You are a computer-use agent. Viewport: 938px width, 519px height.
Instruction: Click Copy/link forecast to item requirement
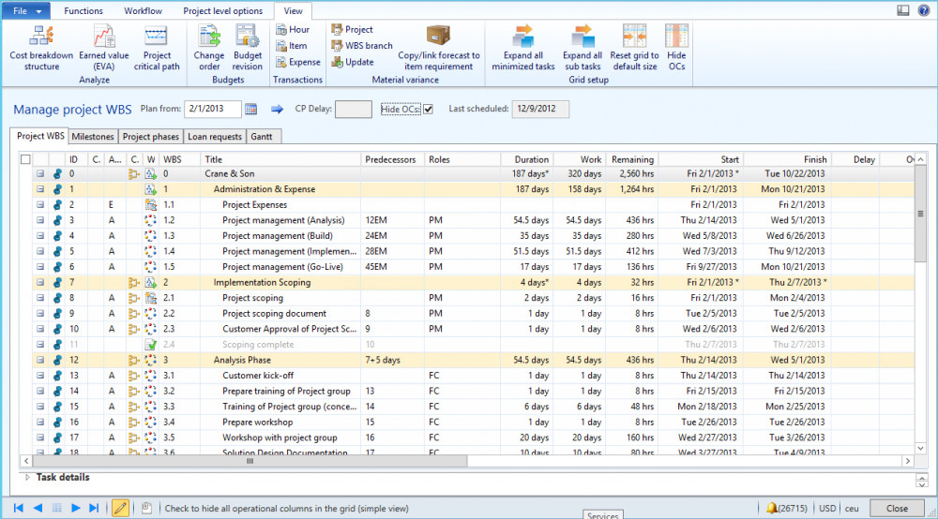point(438,49)
